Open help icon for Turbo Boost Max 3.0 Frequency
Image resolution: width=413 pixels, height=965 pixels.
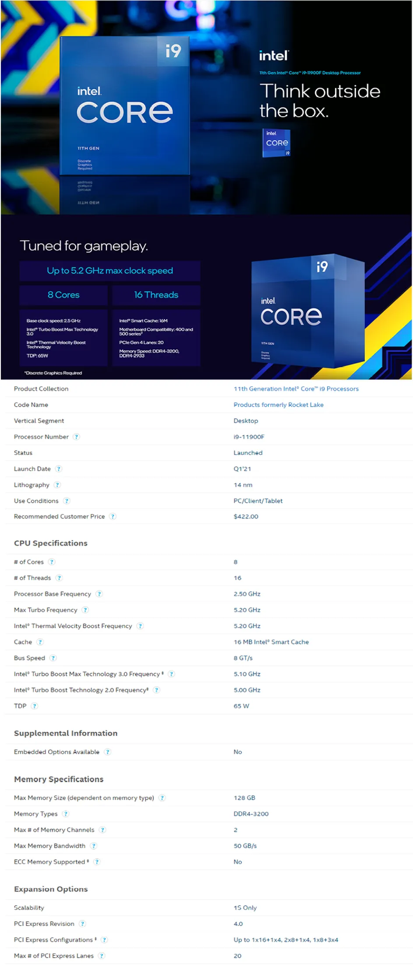[171, 674]
